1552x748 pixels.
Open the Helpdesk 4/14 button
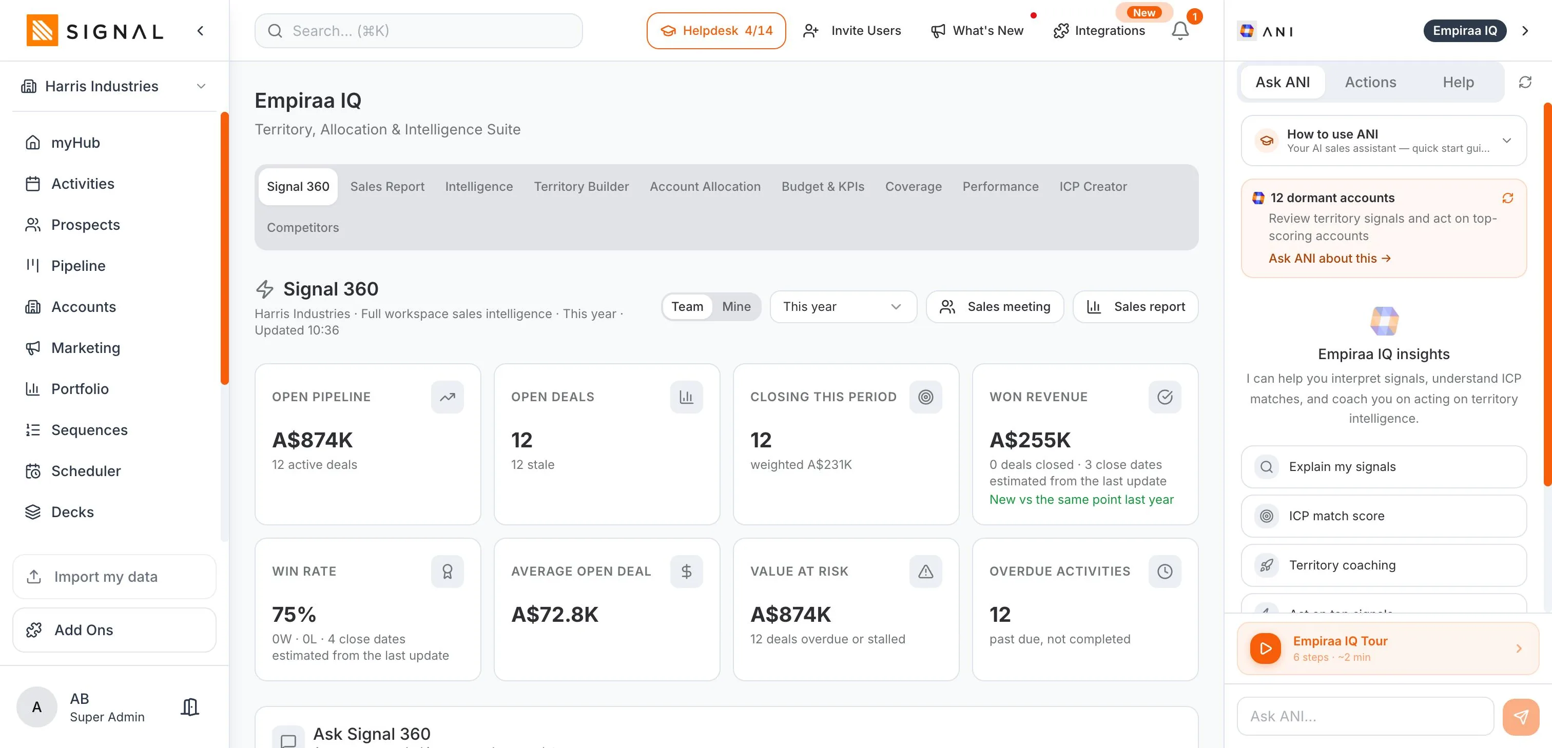[716, 31]
